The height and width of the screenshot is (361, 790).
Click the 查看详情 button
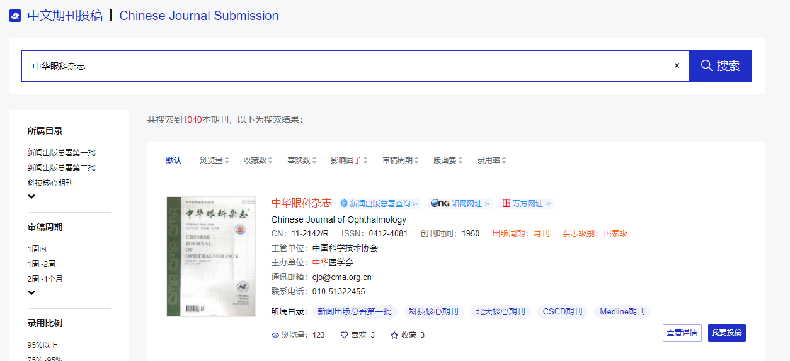[682, 333]
